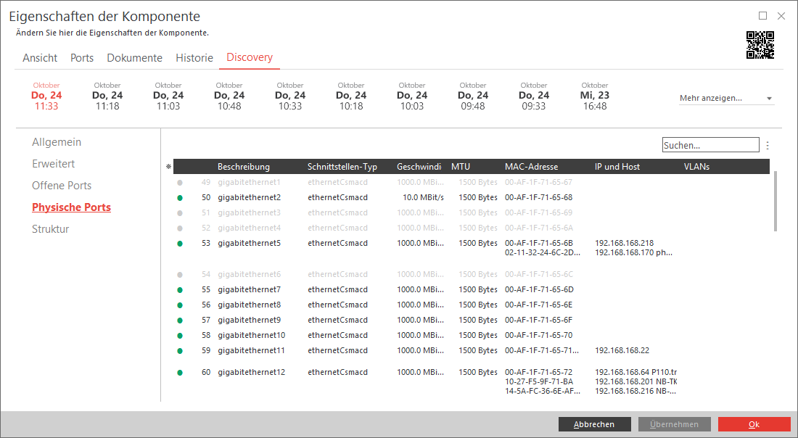Click green status dot for gigabitethernet12

[180, 373]
